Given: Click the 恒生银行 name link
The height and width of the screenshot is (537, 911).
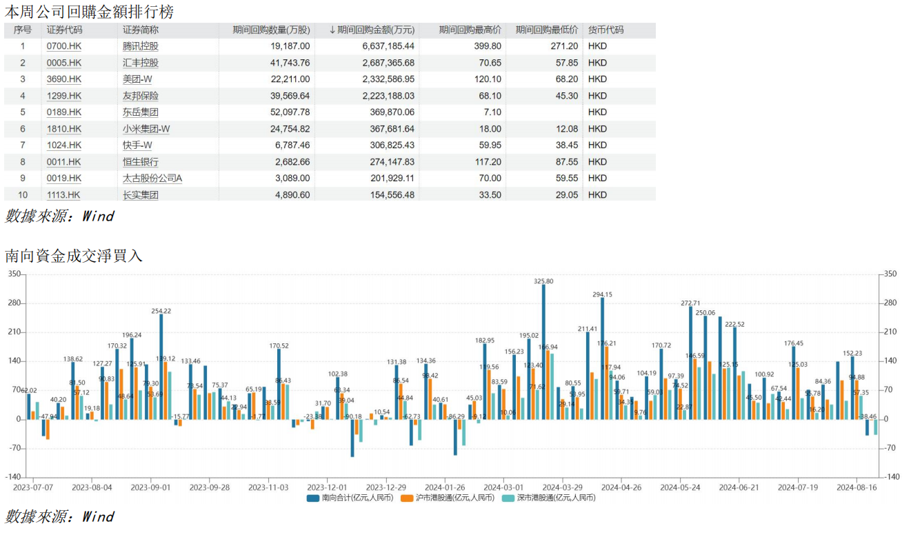Looking at the screenshot, I should (x=141, y=162).
